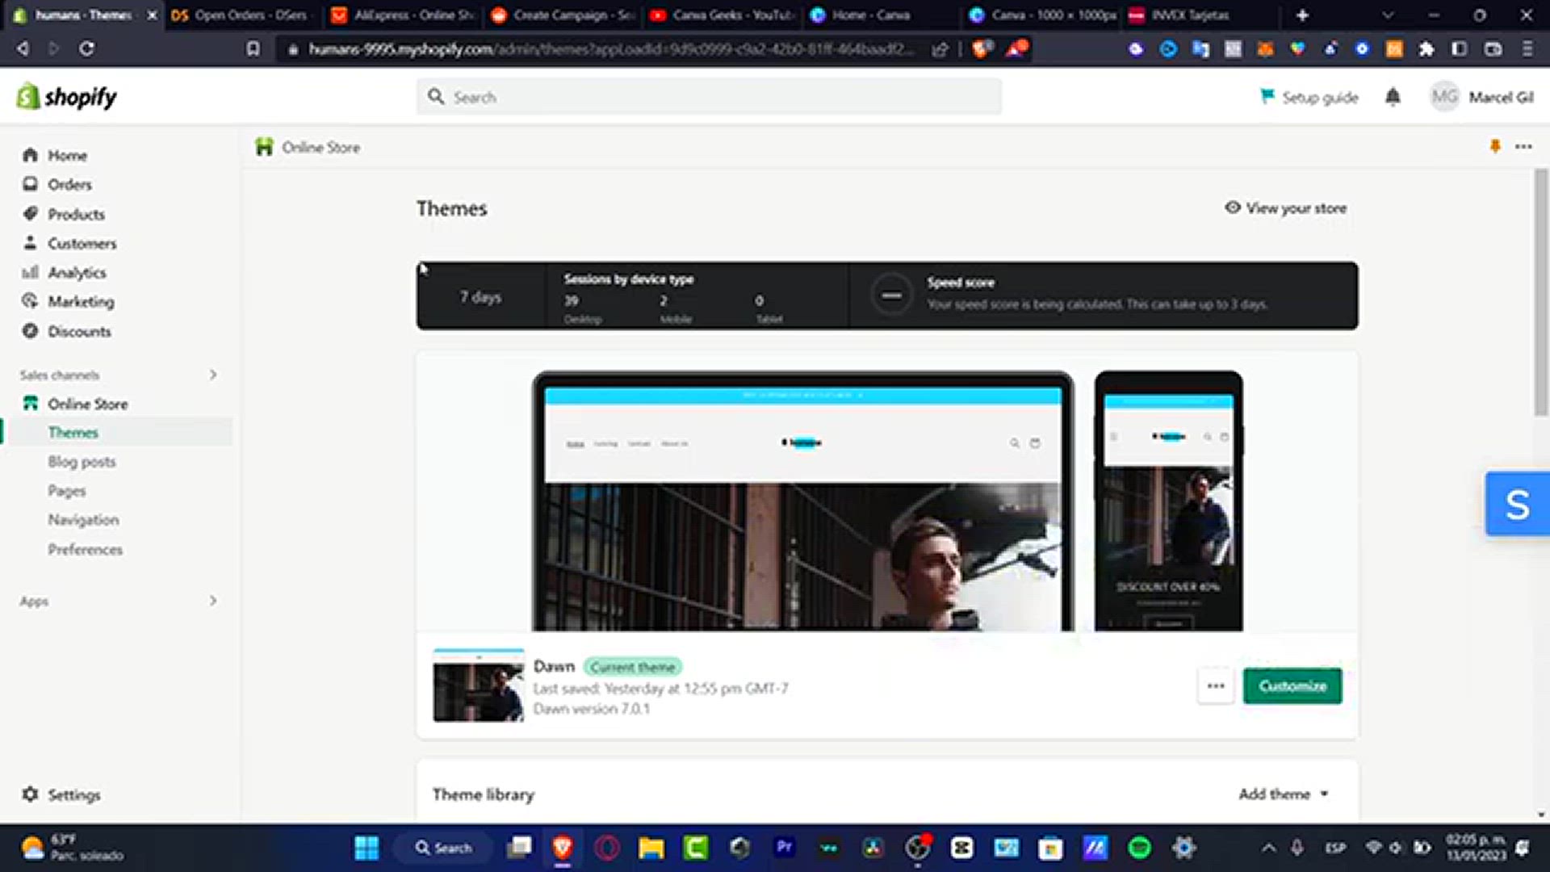
Task: Click the Shopify logo
Action: pos(67,97)
